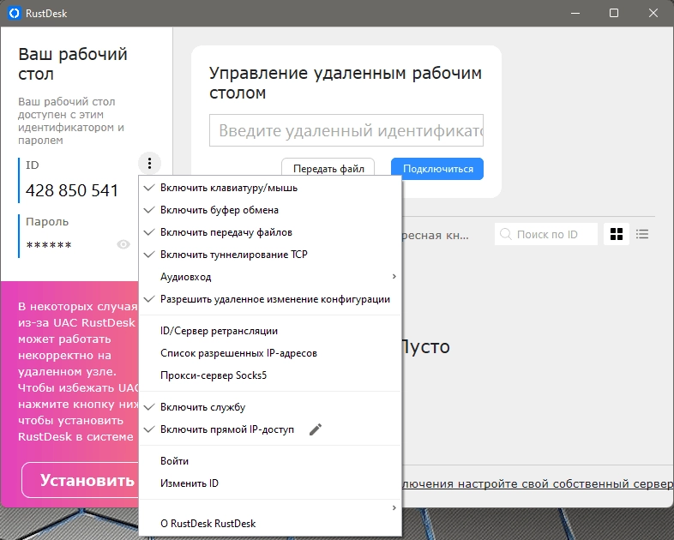Click the three-dot menu next to ID
Screen dimensions: 674x540
tap(149, 163)
